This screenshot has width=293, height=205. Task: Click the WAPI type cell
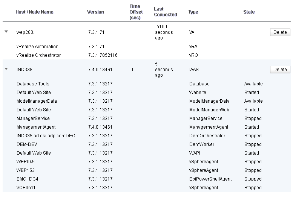click(195, 153)
